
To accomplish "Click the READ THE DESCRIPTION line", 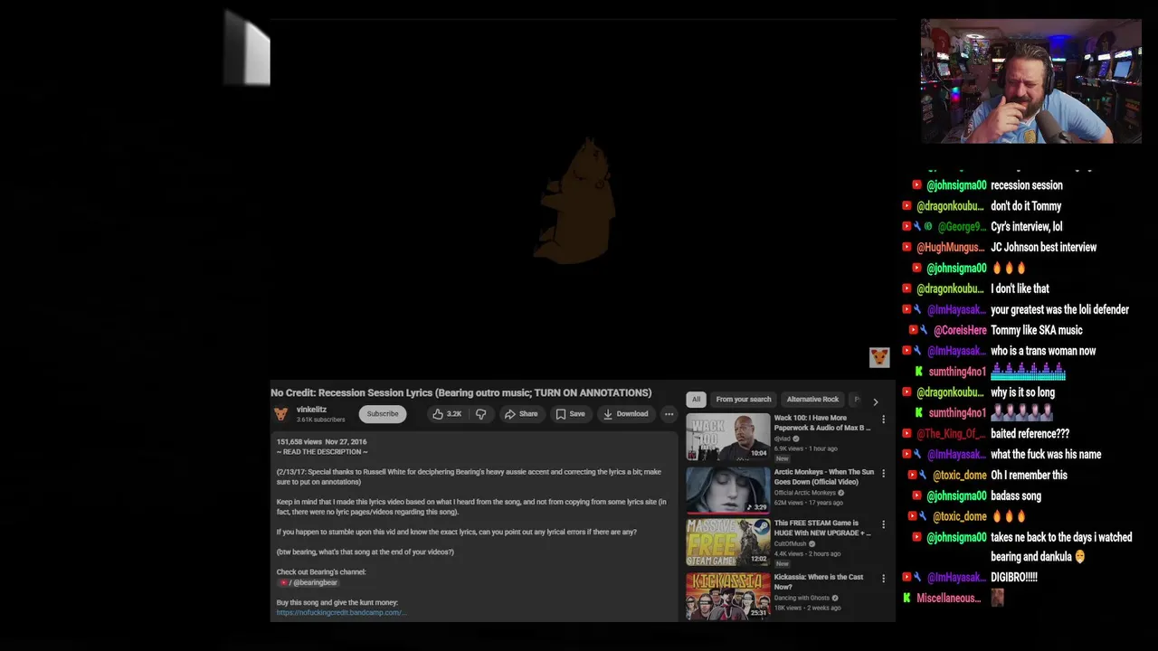I will tap(322, 452).
